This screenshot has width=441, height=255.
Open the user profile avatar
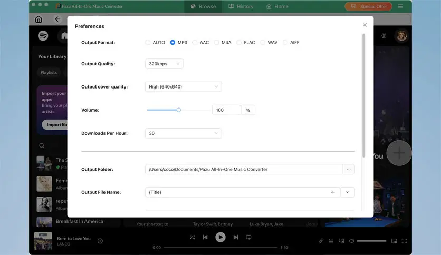coord(401,36)
